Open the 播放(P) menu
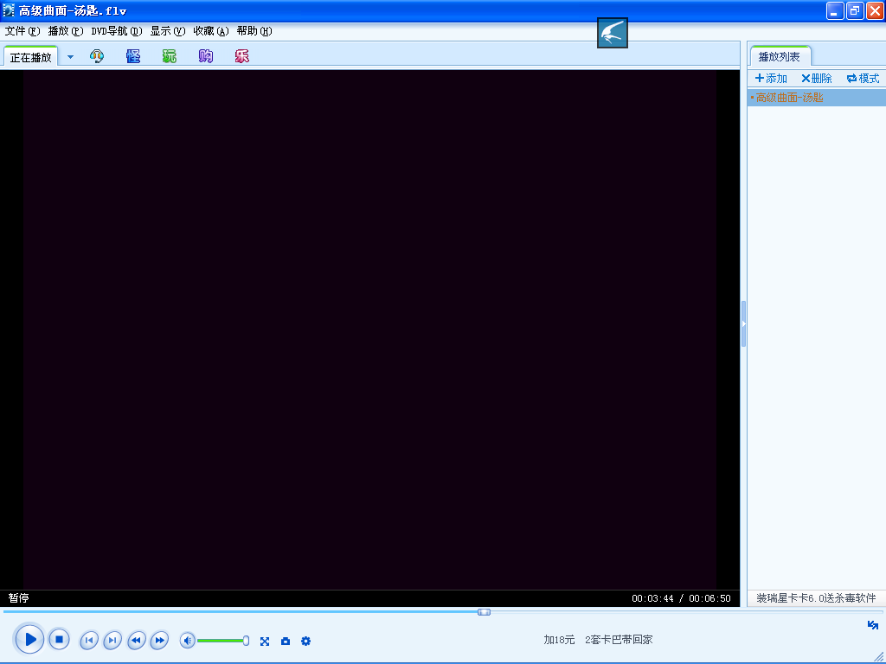886x664 pixels. tap(66, 31)
